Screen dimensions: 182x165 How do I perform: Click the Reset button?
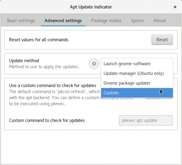click(x=162, y=40)
